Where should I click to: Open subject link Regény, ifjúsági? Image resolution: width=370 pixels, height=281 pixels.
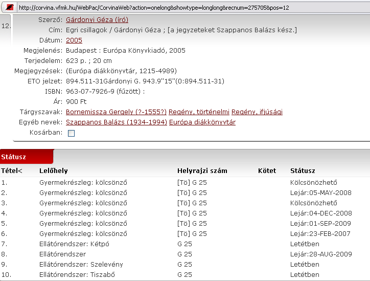[257, 112]
